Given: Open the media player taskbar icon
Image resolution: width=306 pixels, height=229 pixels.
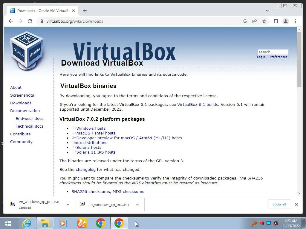Looking at the screenshot, I should tap(63, 223).
